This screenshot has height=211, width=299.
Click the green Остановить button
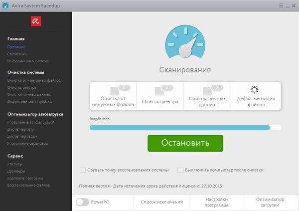coord(185,143)
